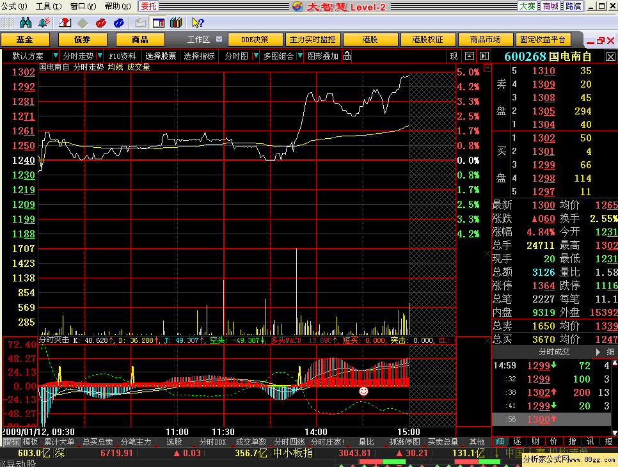
Task: Click the panel collapse-up icon
Action: (x=470, y=56)
